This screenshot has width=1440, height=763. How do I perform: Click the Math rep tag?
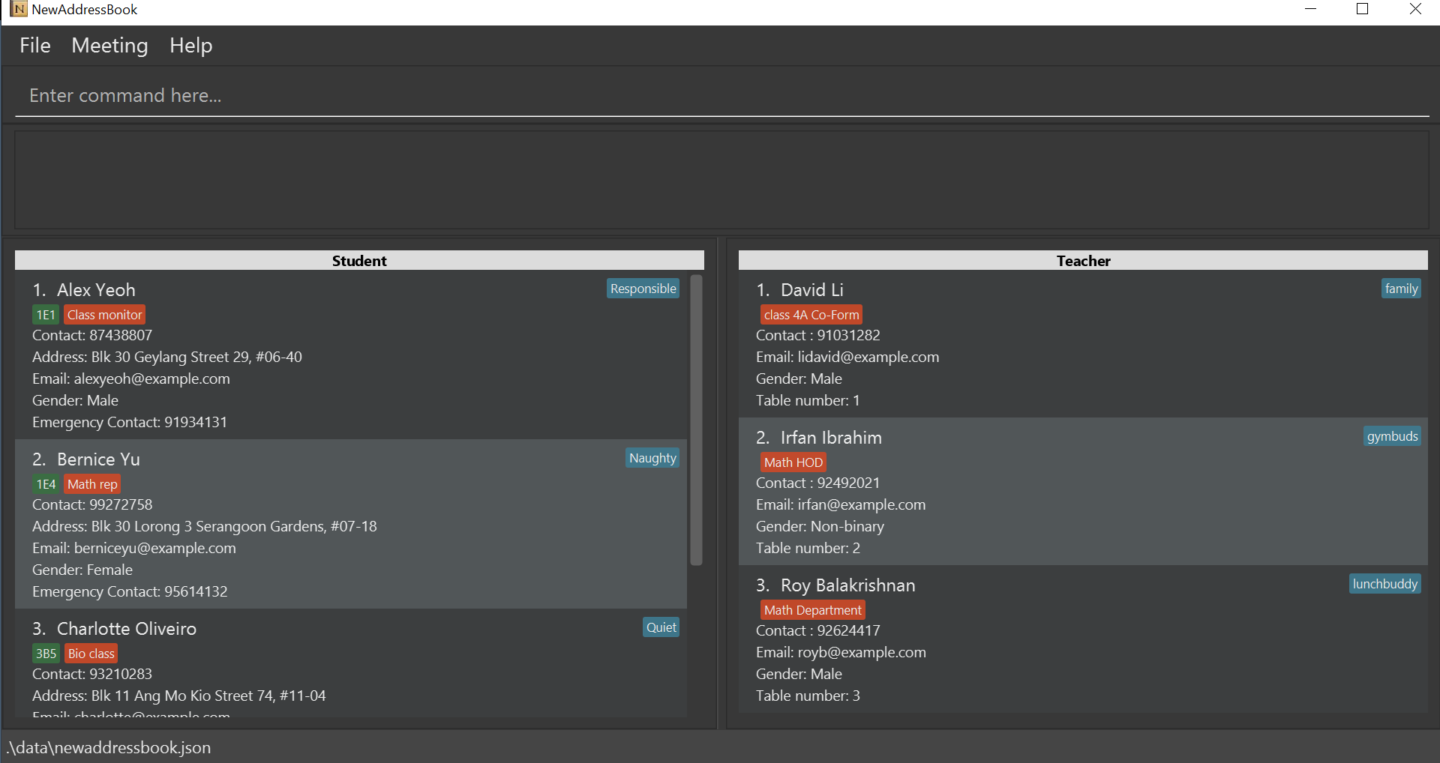[x=92, y=484]
